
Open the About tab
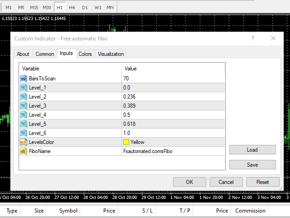[x=23, y=54]
